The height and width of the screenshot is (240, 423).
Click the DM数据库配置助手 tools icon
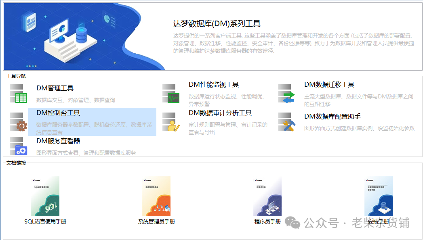286,122
